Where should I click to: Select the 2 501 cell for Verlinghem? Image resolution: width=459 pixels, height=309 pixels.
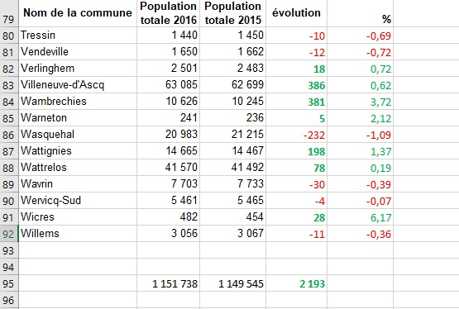point(169,69)
